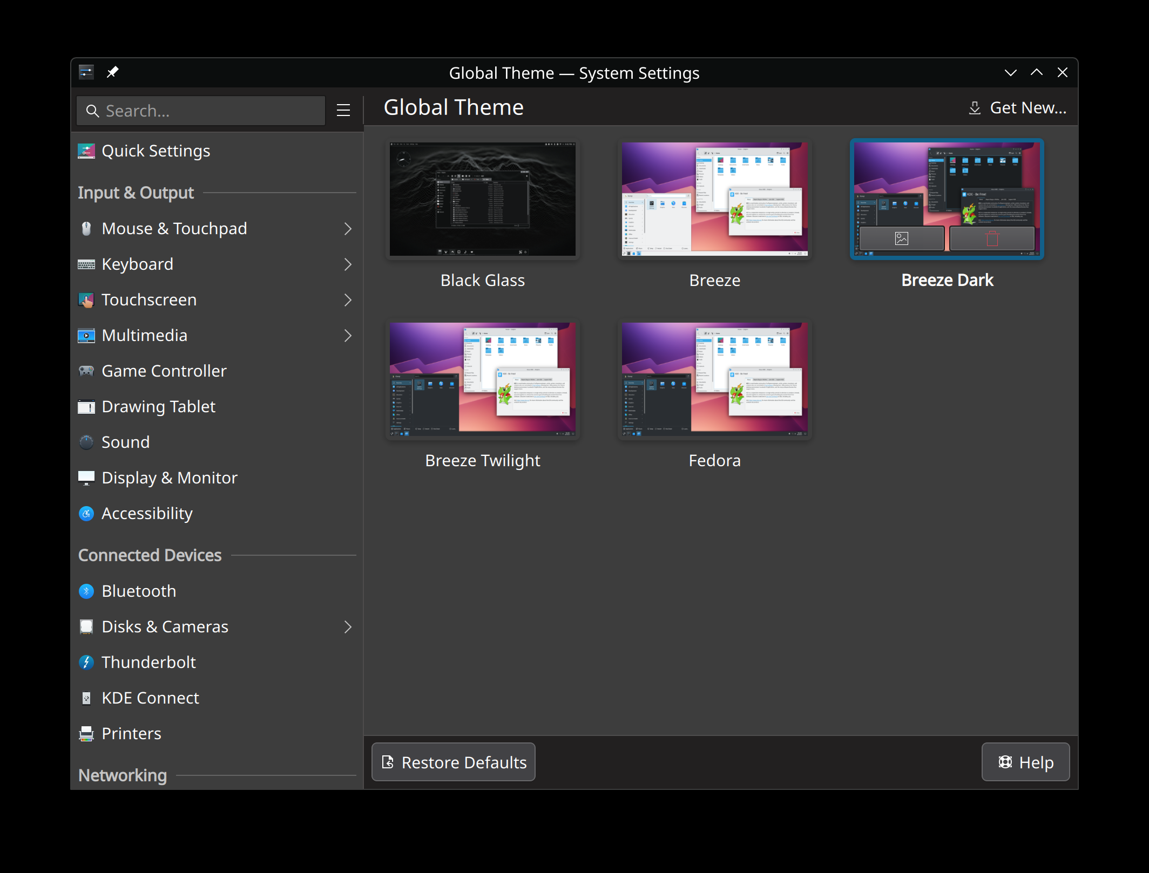Open Sound settings
1149x873 pixels.
tap(217, 442)
